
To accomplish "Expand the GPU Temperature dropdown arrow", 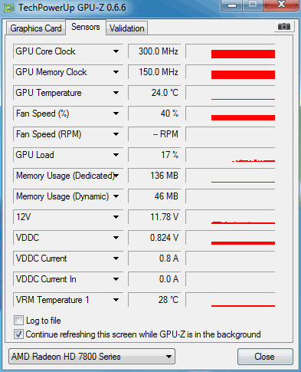I will 116,93.
